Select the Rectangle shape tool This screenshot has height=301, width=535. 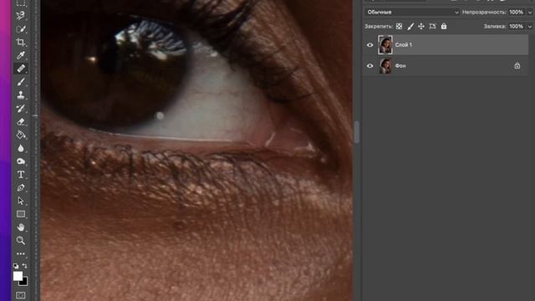point(20,214)
